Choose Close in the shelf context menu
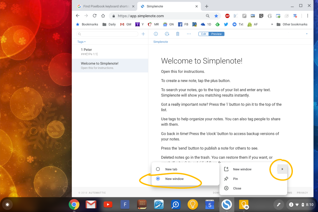Image resolution: width=318 pixels, height=212 pixels. pyautogui.click(x=253, y=188)
